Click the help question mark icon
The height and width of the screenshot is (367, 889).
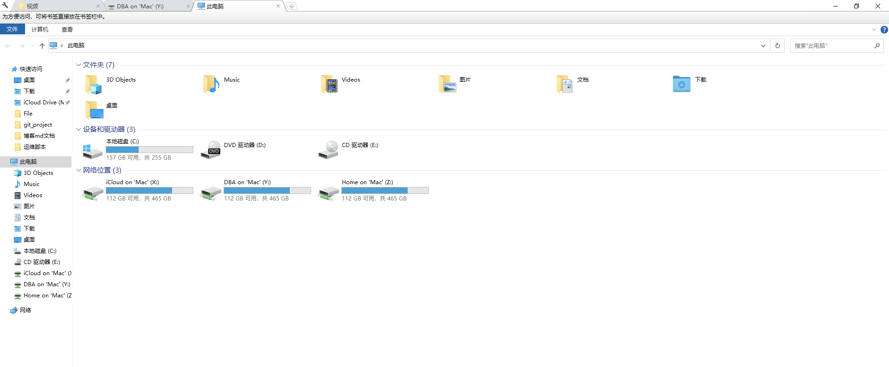pos(884,30)
